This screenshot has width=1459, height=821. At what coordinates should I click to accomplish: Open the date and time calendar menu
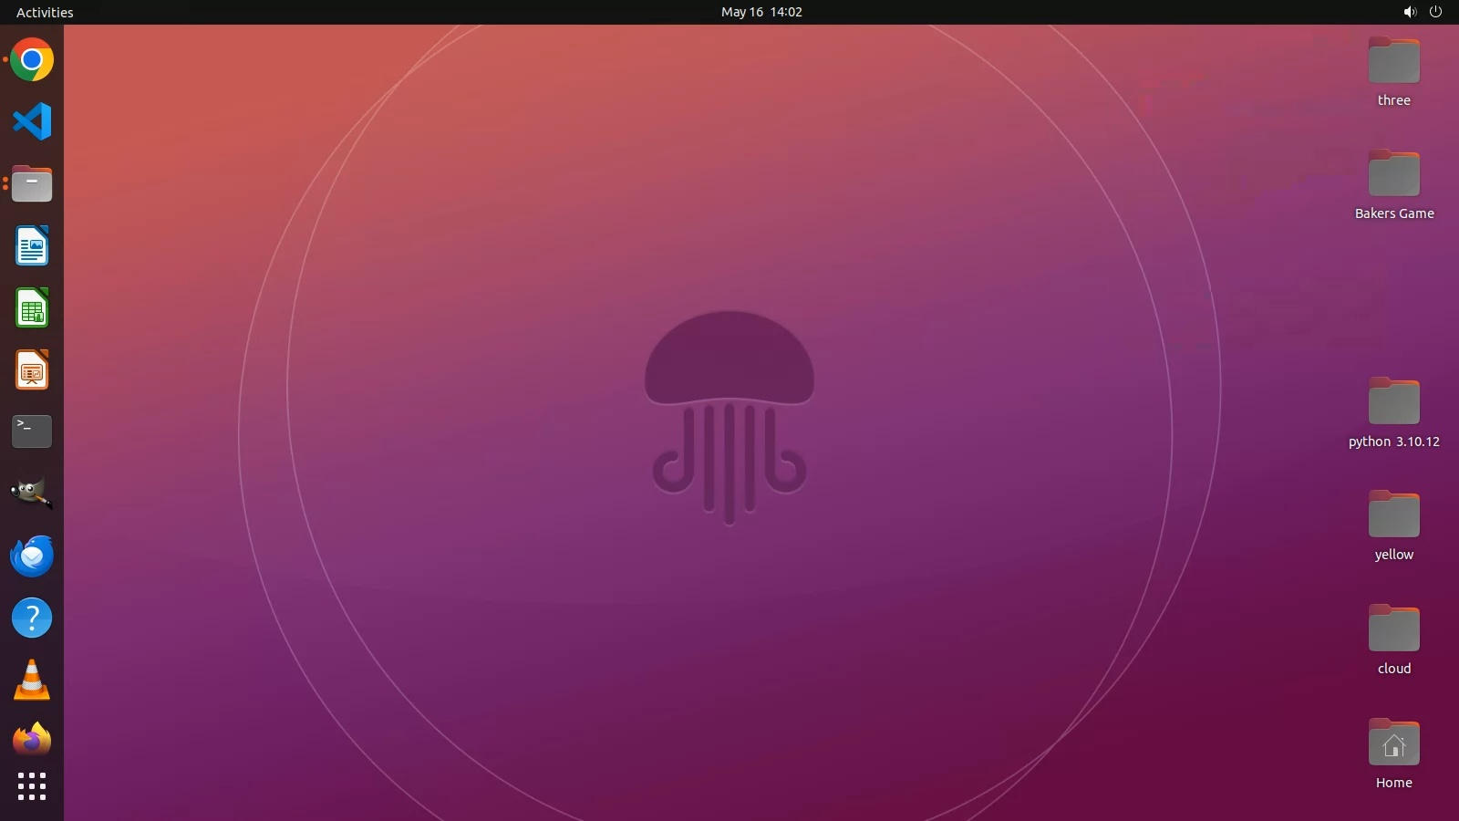tap(761, 12)
